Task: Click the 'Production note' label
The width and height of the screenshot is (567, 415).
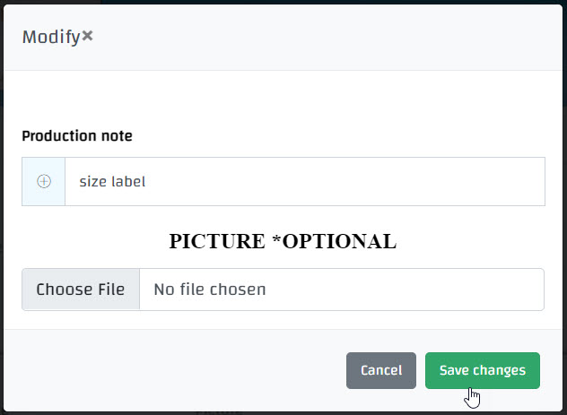Action: 77,136
